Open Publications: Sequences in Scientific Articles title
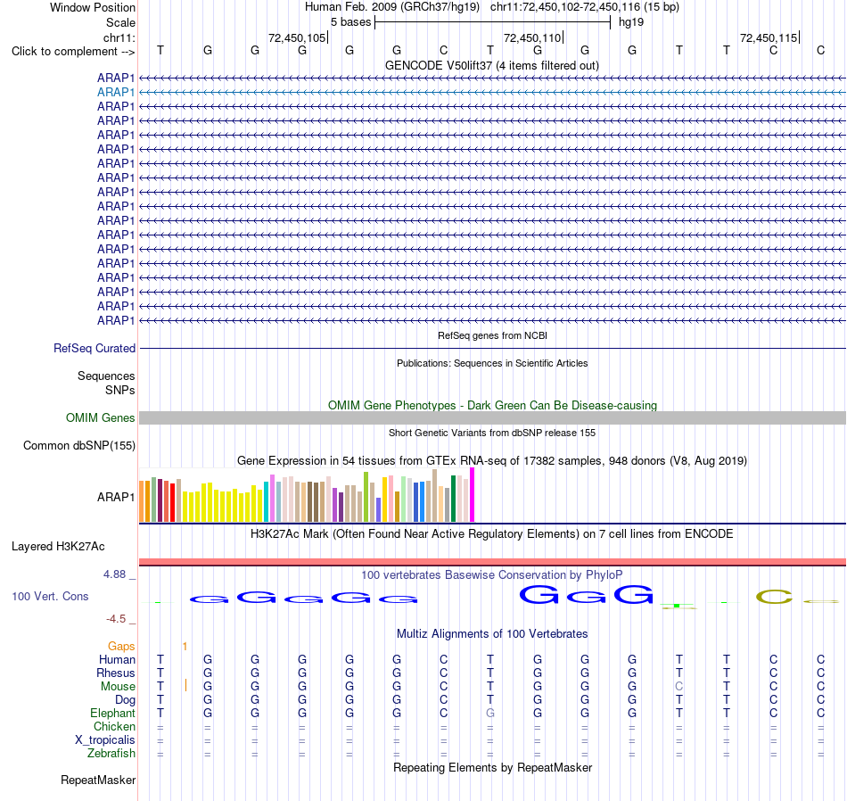The width and height of the screenshot is (847, 801). coord(492,363)
